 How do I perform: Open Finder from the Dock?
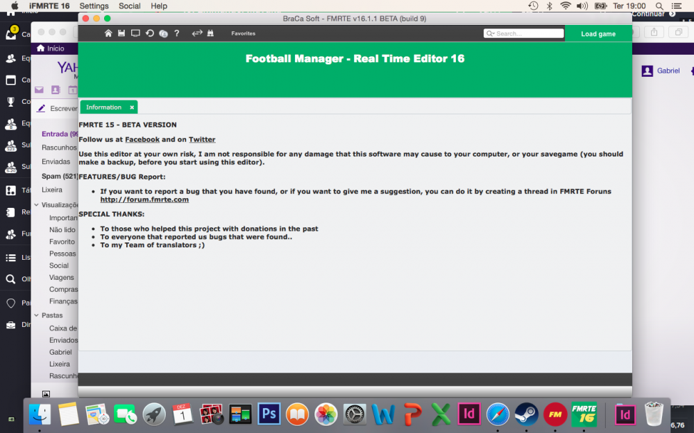coord(40,414)
